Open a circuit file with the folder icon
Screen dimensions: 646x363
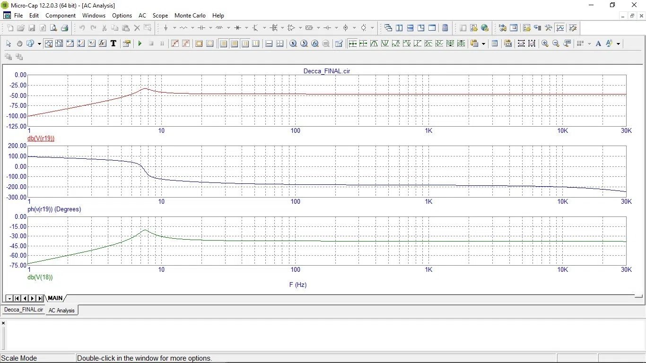[21, 28]
